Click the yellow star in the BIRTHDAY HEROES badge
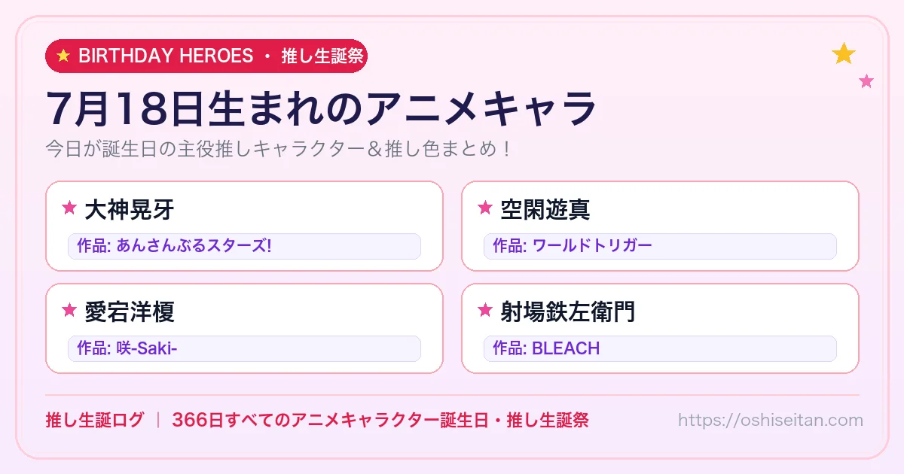Viewport: 904px width, 474px height. (63, 56)
